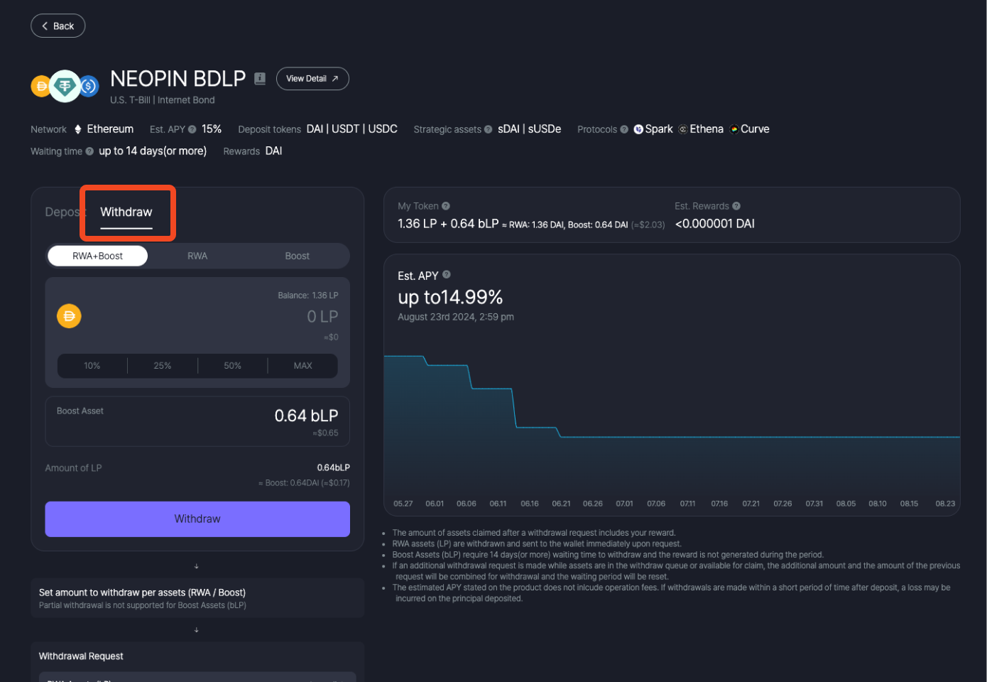This screenshot has width=987, height=682.
Task: Click the Strategic assets help icon
Action: coord(488,129)
